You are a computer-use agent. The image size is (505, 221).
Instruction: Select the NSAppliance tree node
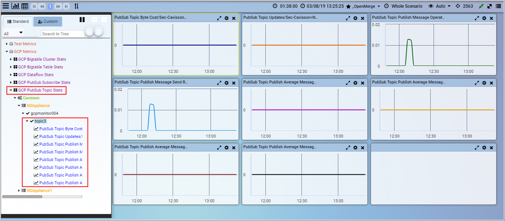[38, 106]
